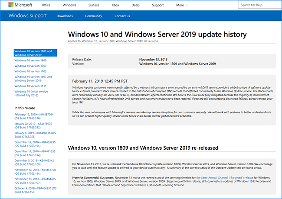The image size is (282, 199).
Task: Click the 'Release Date:' label
Action: [82, 59]
